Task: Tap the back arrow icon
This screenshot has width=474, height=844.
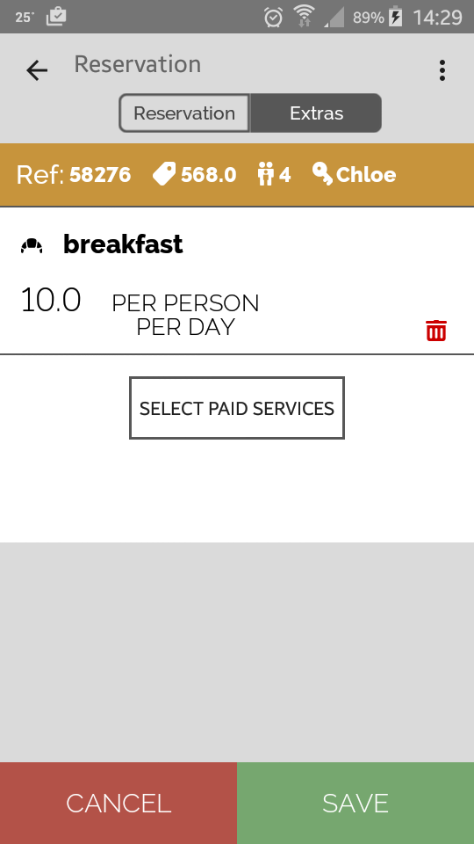Action: point(37,70)
